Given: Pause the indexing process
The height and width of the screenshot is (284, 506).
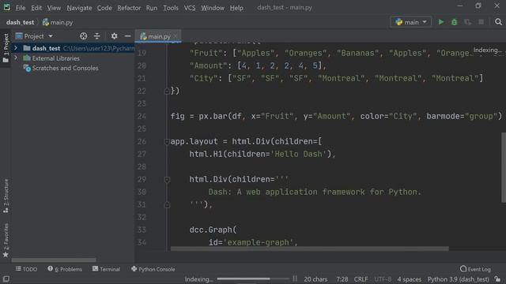Looking at the screenshot, I should click(x=295, y=278).
